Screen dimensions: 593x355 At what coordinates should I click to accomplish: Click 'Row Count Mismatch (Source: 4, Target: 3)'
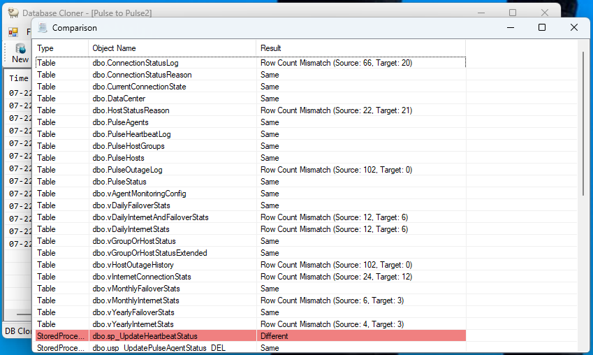[x=332, y=324]
